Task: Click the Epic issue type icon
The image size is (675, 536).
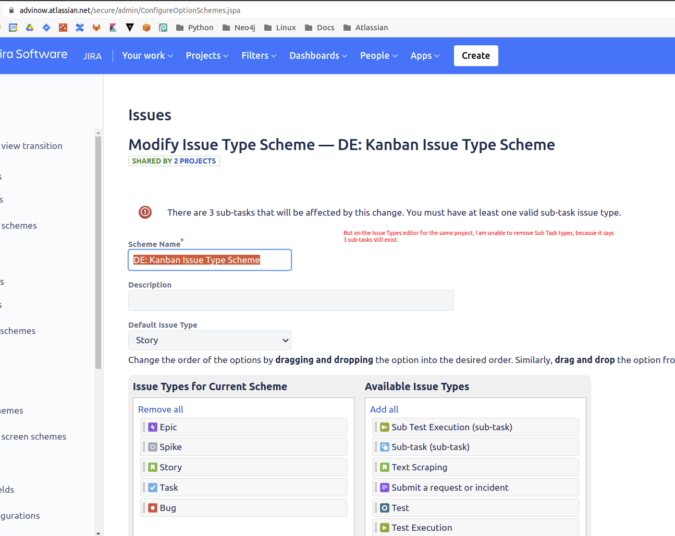Action: point(153,427)
